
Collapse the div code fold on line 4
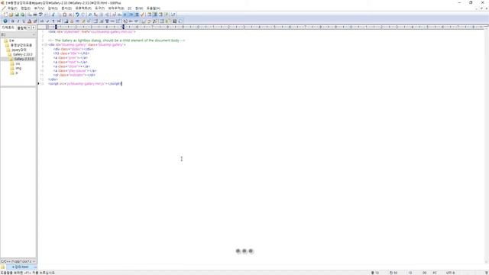46,45
